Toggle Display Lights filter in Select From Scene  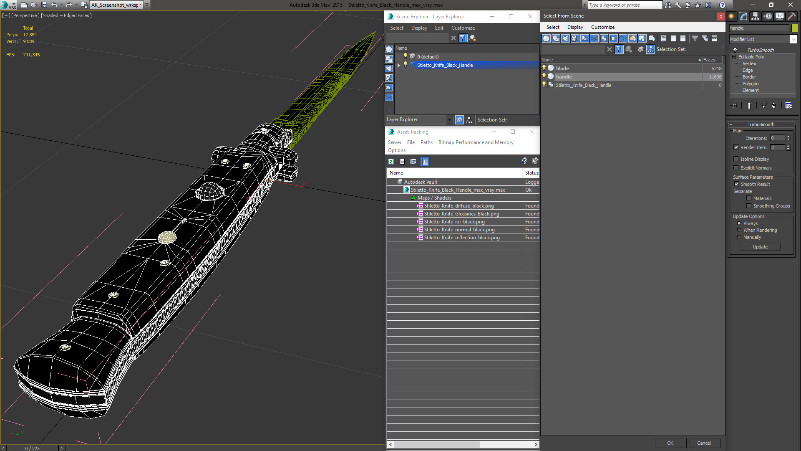click(x=565, y=38)
